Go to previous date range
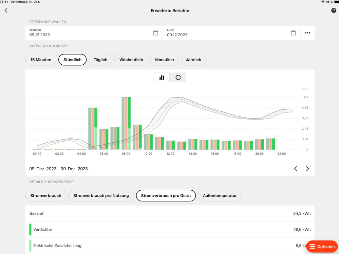This screenshot has width=339, height=254. pyautogui.click(x=296, y=169)
